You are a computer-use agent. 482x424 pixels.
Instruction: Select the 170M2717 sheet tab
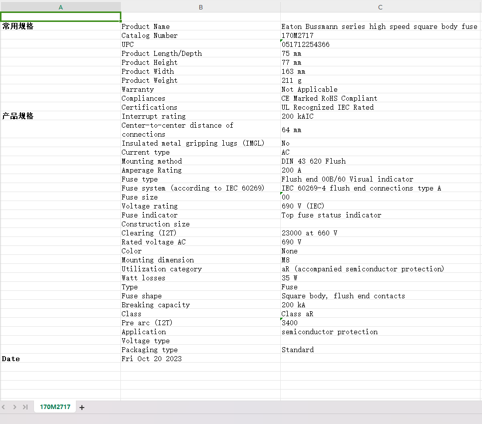(55, 407)
